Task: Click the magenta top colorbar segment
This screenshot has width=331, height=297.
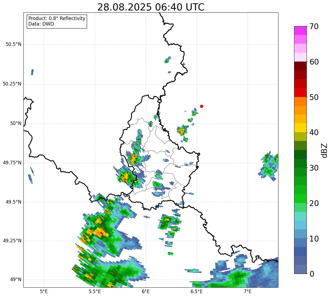Action: (x=300, y=30)
